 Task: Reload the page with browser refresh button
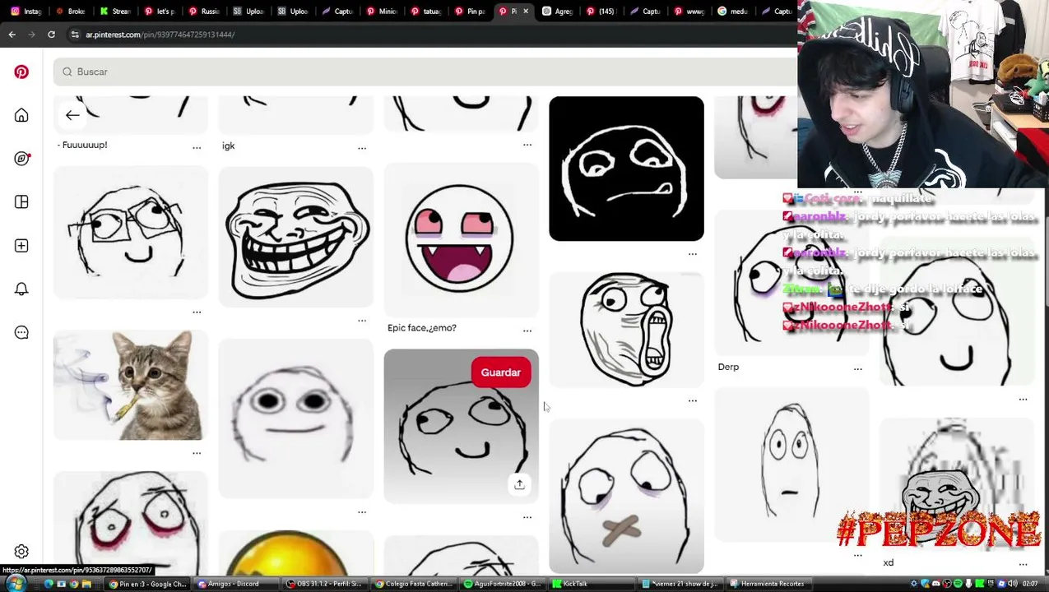click(51, 35)
